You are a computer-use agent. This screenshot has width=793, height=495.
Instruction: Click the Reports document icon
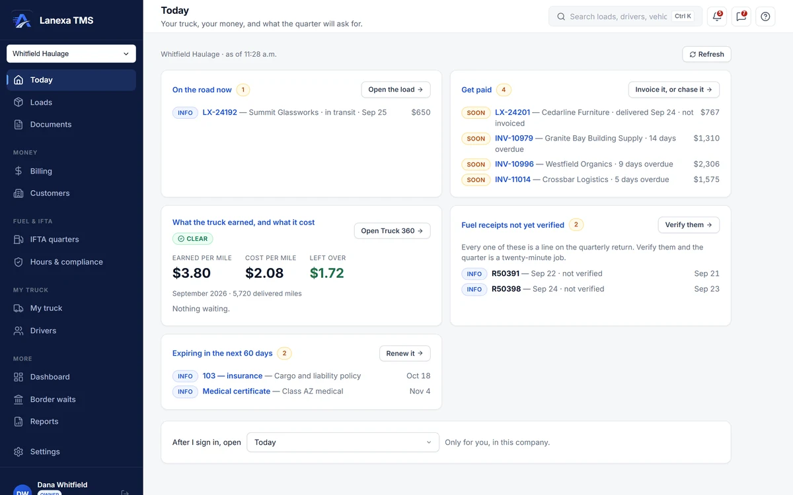click(19, 421)
